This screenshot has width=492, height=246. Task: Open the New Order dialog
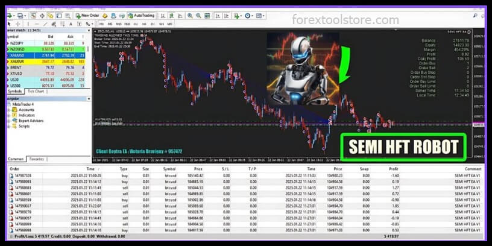[87, 16]
